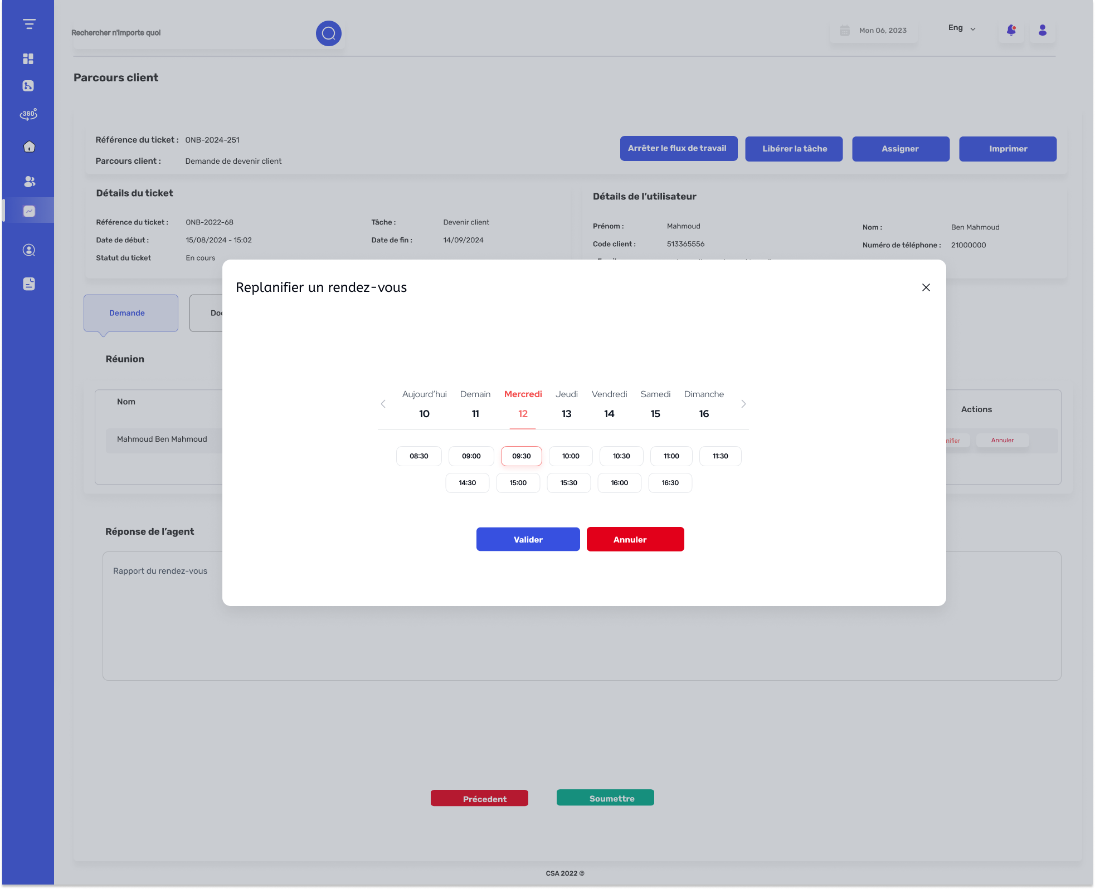
Task: Show previous week with left chevron
Action: [383, 404]
